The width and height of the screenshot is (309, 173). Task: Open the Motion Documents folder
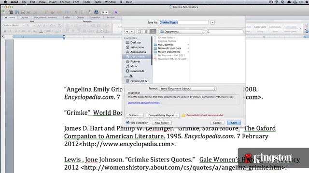(169, 52)
